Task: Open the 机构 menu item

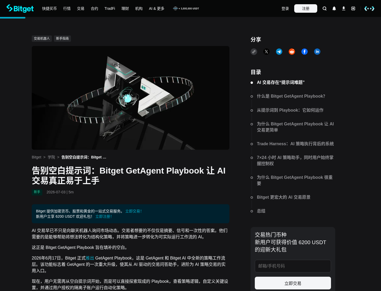Action: click(x=139, y=8)
